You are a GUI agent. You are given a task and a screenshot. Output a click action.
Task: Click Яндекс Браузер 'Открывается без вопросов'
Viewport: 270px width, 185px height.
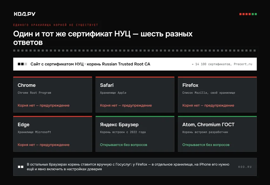pyautogui.click(x=124, y=145)
